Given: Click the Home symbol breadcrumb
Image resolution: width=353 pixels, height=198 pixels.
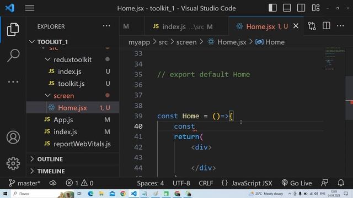Looking at the screenshot, I should tap(270, 42).
